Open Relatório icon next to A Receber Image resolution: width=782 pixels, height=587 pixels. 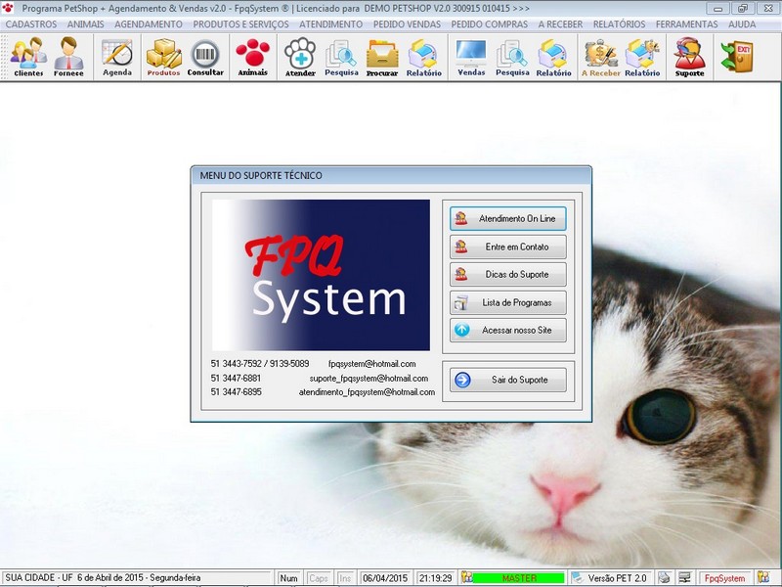pos(642,57)
